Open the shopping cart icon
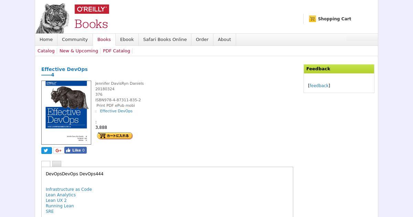 (313, 19)
